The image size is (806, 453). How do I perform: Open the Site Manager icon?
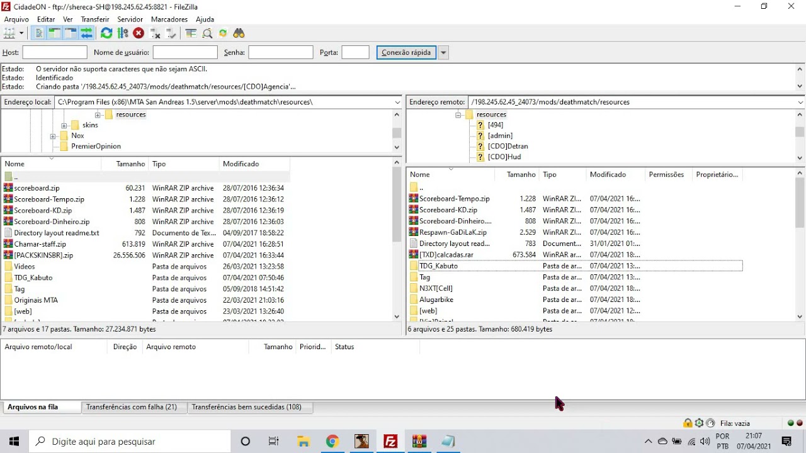pos(9,33)
